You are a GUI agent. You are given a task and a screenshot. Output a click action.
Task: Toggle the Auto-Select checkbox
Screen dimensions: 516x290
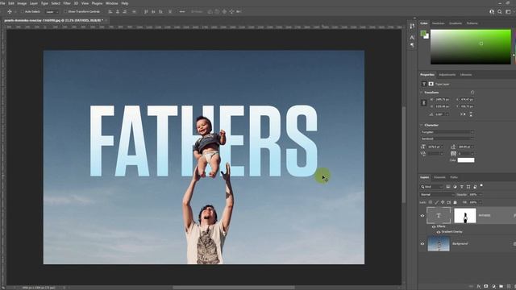click(x=23, y=11)
